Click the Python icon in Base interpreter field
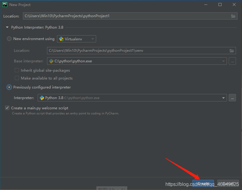Image resolution: width=242 pixels, height=190 pixels. click(51, 61)
